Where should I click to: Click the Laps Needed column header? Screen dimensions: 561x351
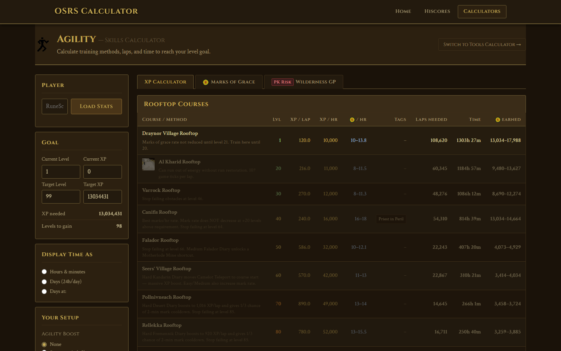point(431,119)
